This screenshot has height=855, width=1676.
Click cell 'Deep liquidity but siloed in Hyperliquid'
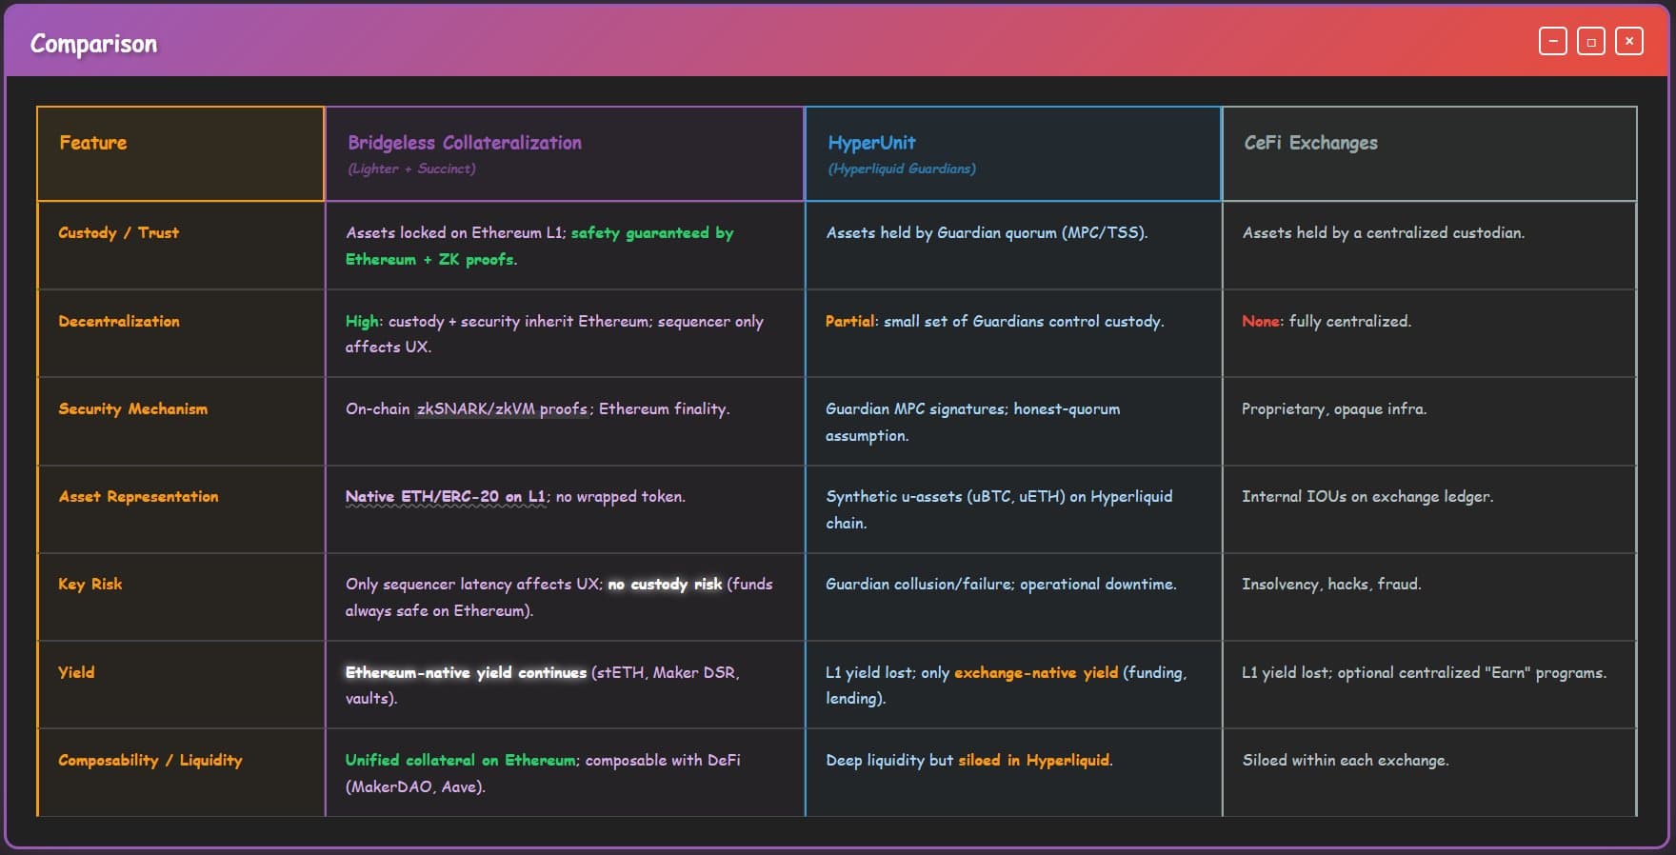pyautogui.click(x=1013, y=772)
